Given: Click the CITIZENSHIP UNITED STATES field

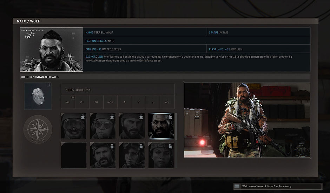Looking at the screenshot, I should tap(145, 49).
